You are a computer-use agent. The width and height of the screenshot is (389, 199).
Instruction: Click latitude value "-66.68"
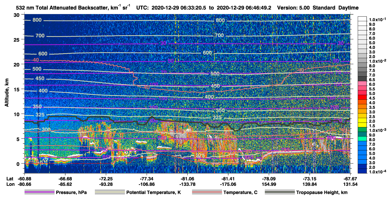(x=65, y=179)
